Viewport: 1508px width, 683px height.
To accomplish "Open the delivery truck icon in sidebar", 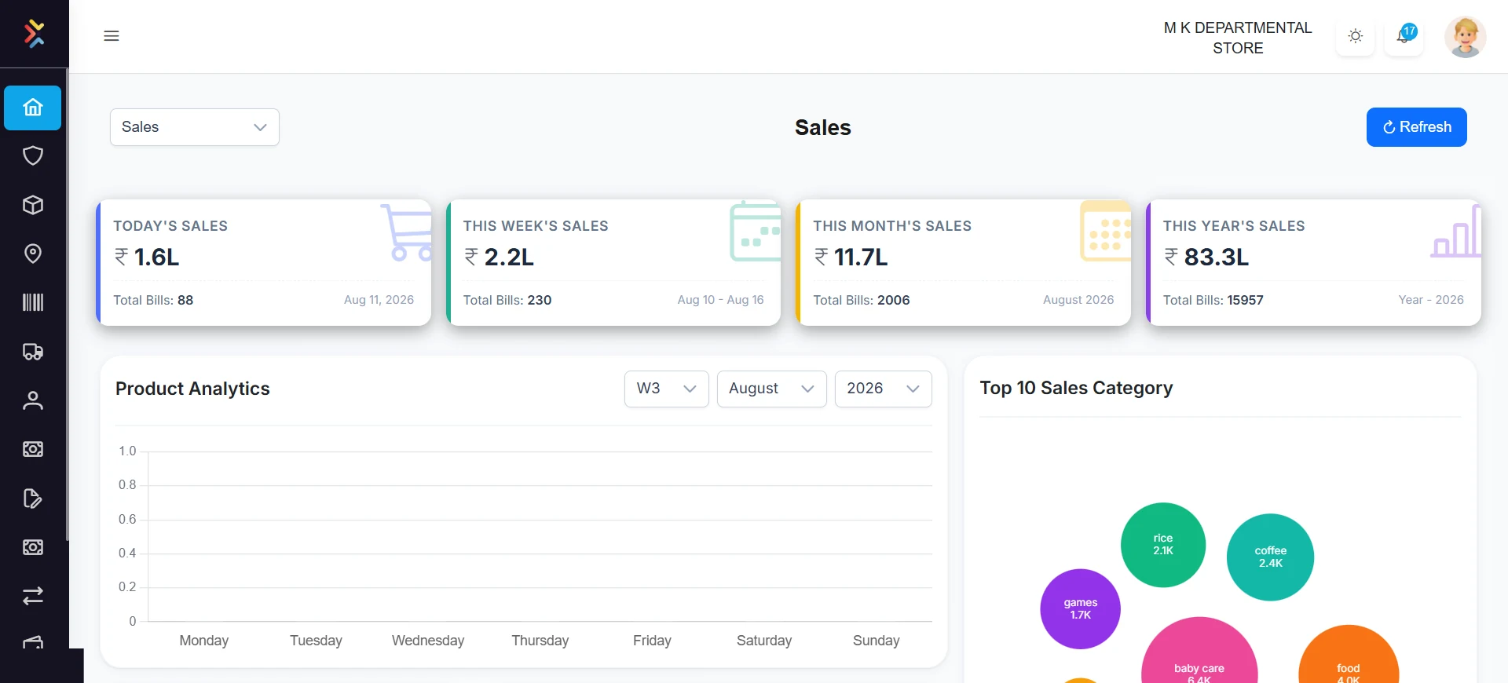I will tap(33, 352).
